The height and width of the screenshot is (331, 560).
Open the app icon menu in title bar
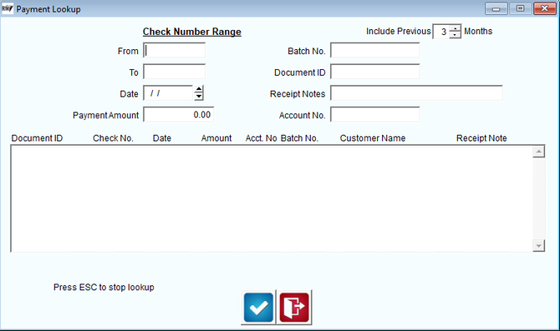click(8, 8)
